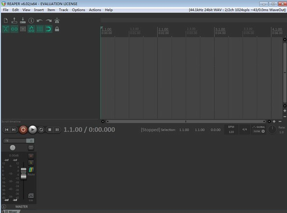Click the playback rate knob

(272, 129)
